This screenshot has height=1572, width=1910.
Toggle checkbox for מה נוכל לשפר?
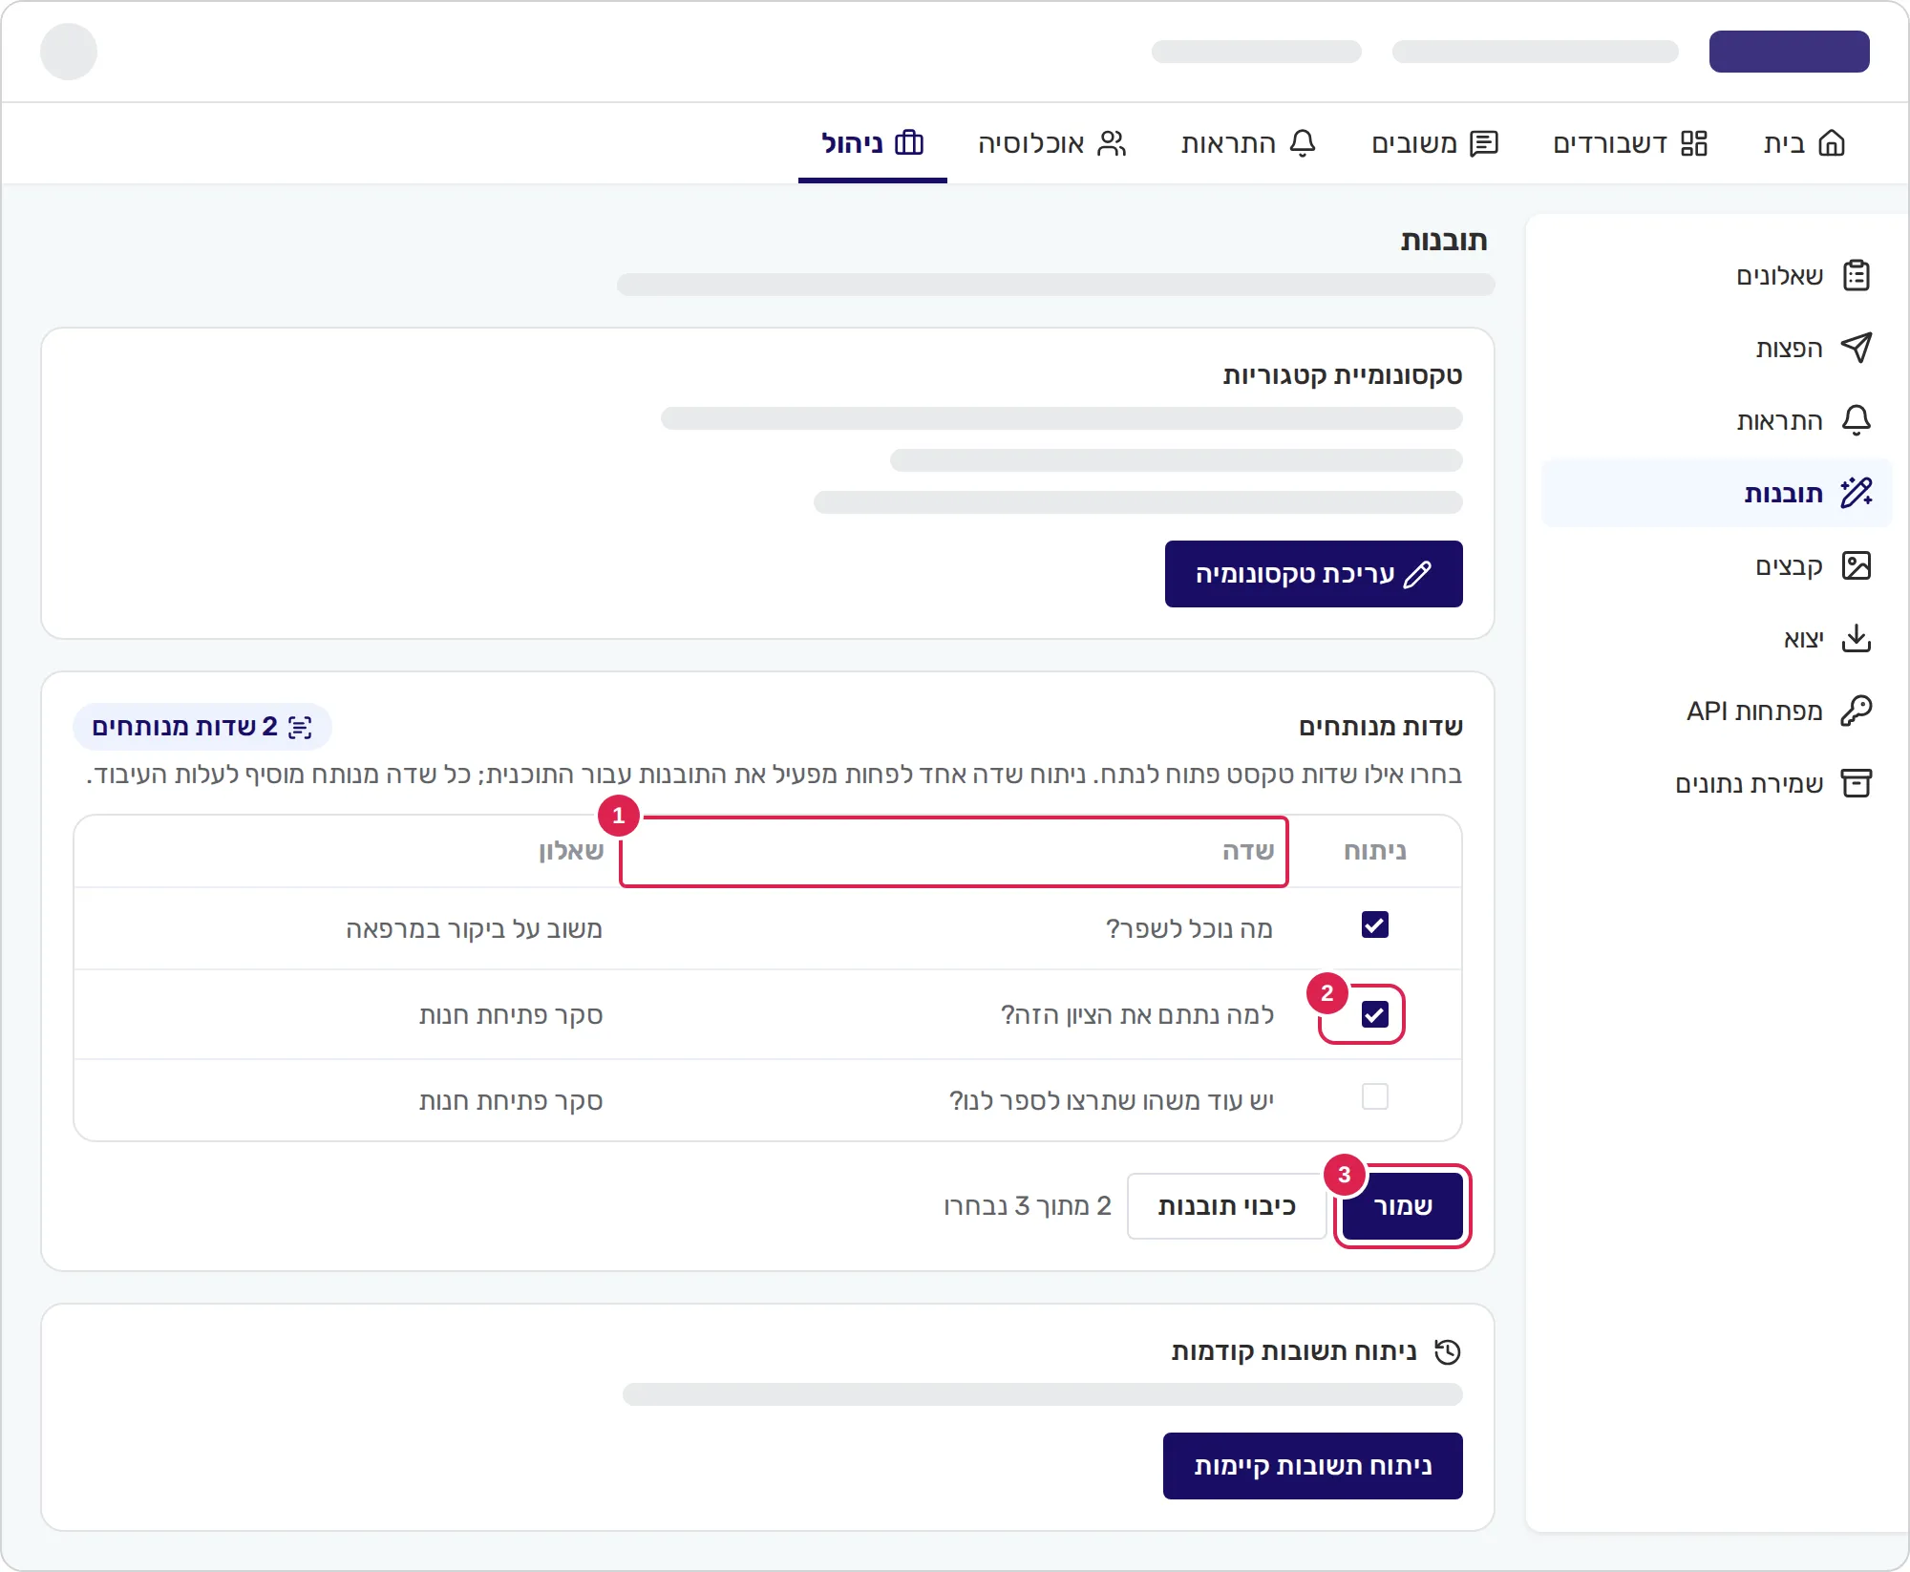point(1375,924)
